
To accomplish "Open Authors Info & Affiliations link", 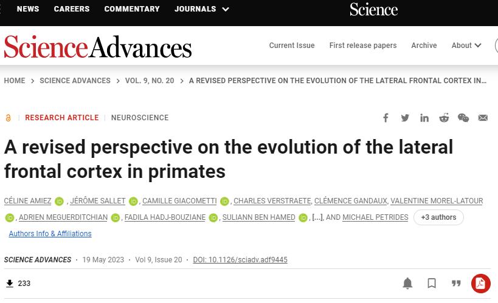I will [x=50, y=234].
